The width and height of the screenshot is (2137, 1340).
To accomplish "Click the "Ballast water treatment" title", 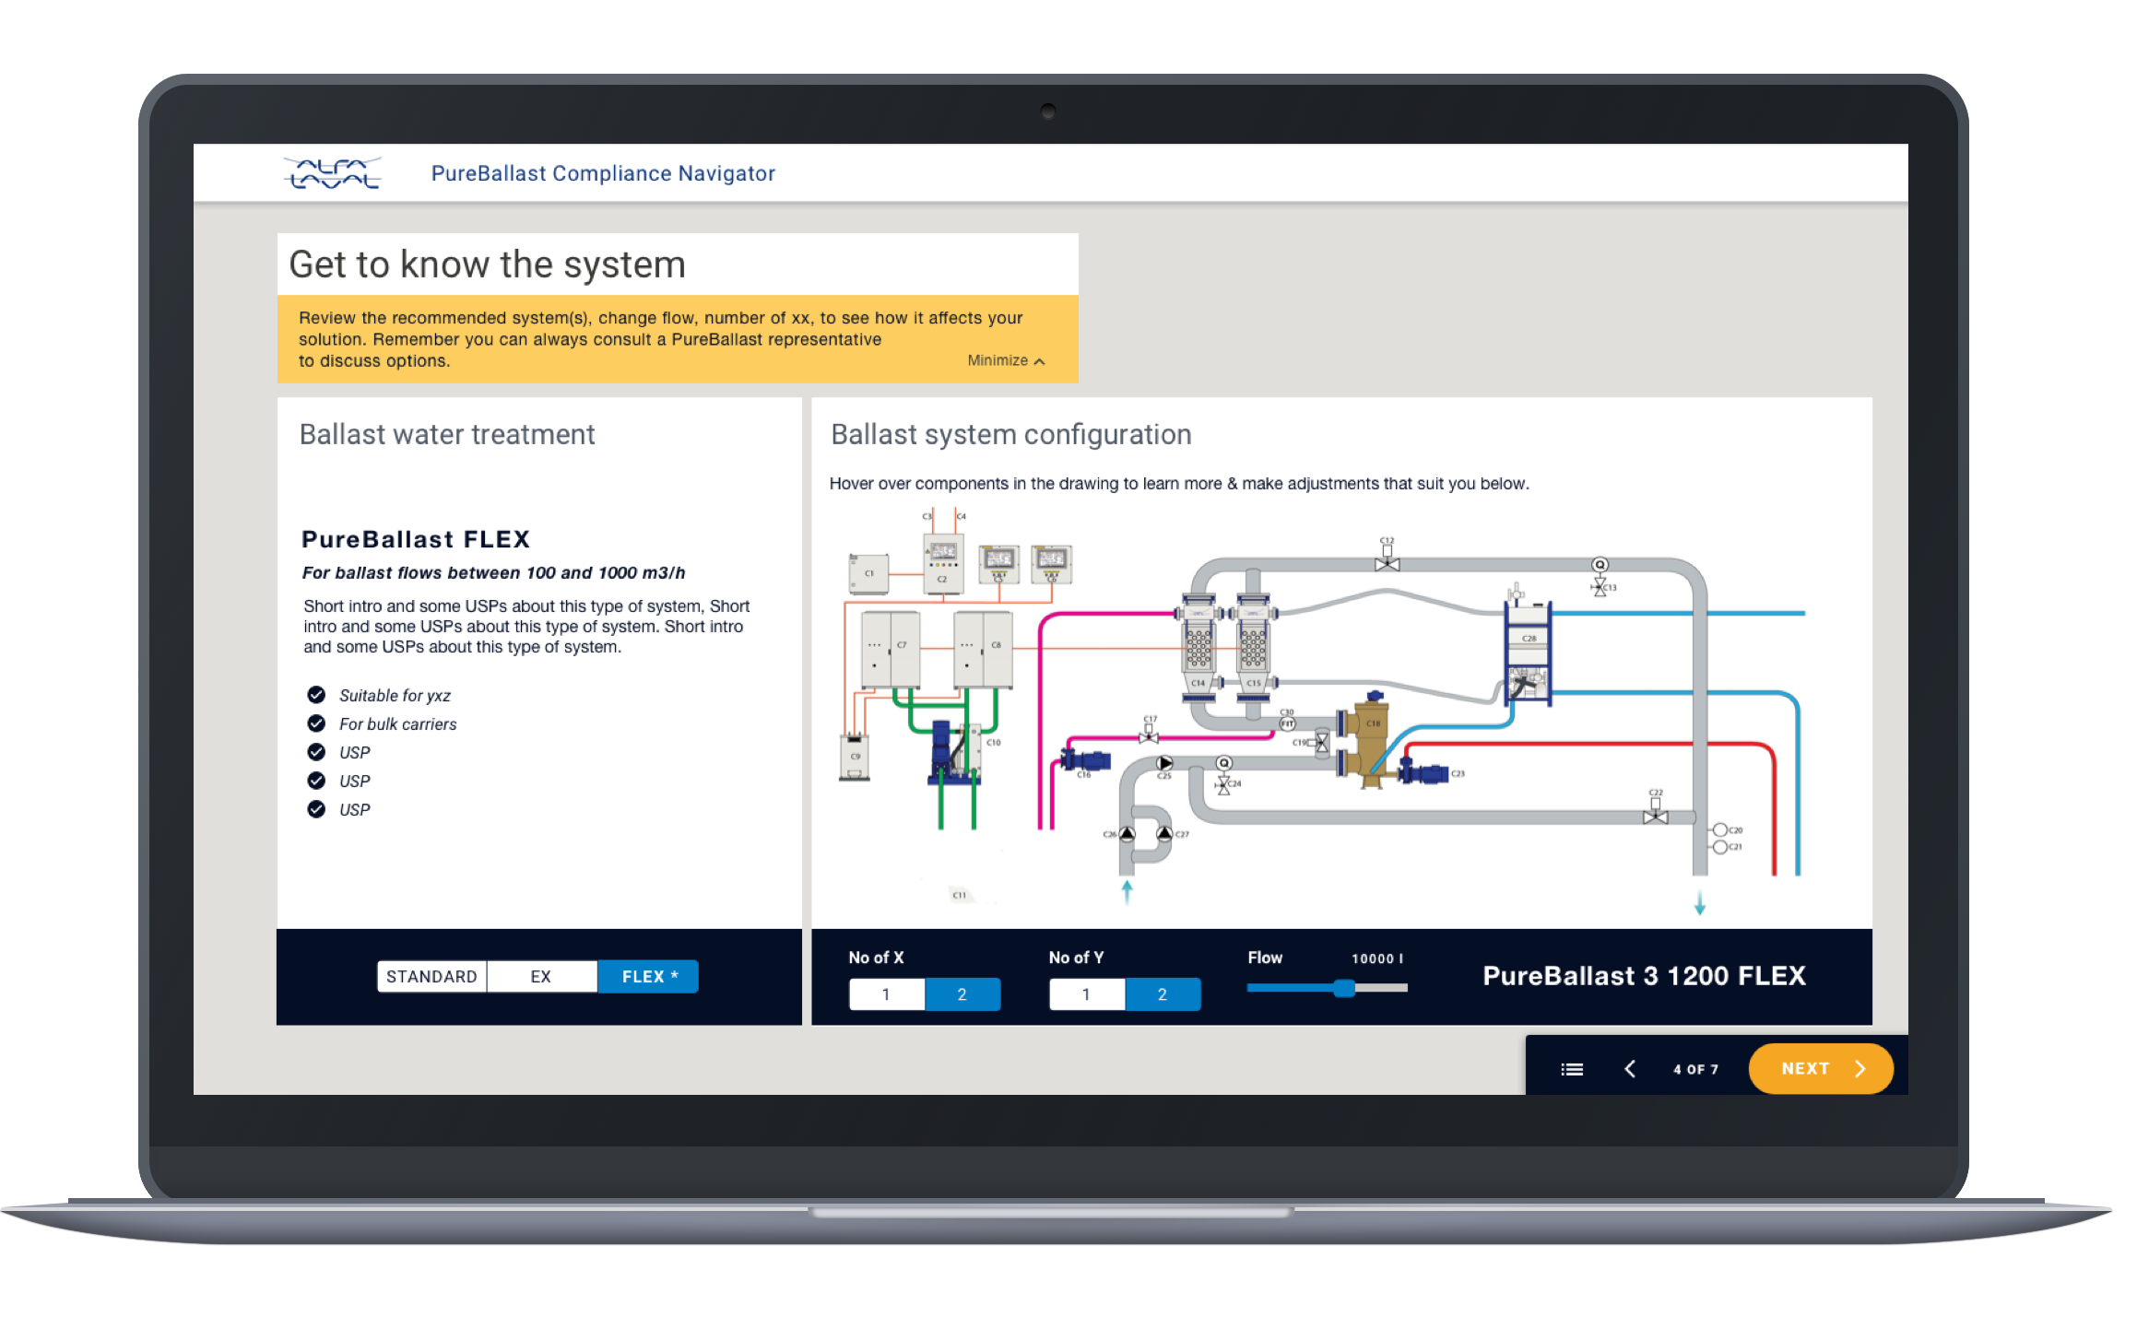I will tap(447, 435).
